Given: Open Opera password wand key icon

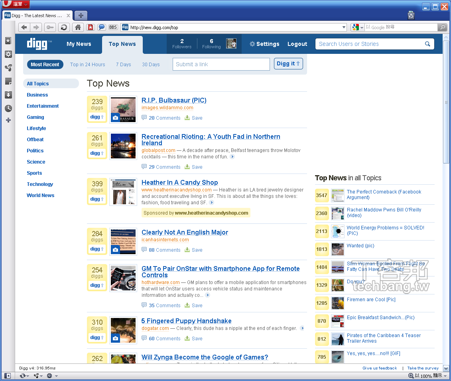Looking at the screenshot, I should [x=50, y=27].
